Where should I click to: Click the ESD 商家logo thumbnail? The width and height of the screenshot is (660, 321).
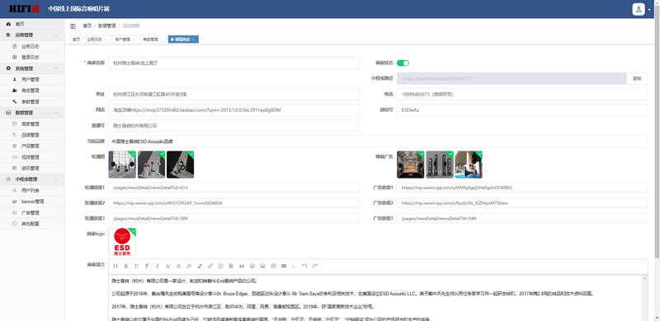[x=122, y=242]
